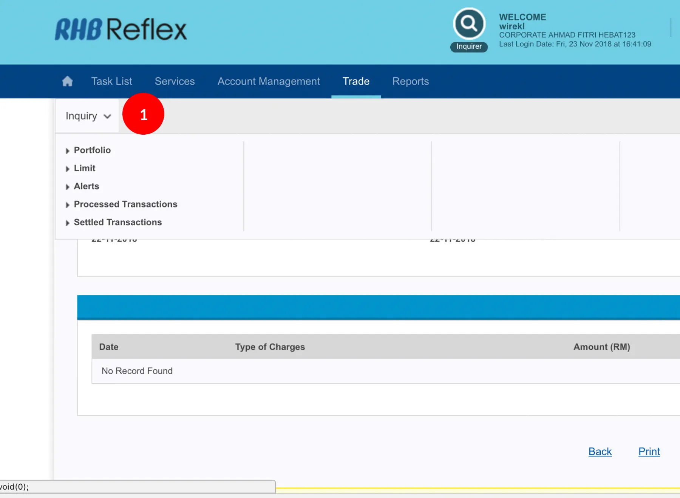Open the Services menu
The height and width of the screenshot is (498, 680).
175,81
